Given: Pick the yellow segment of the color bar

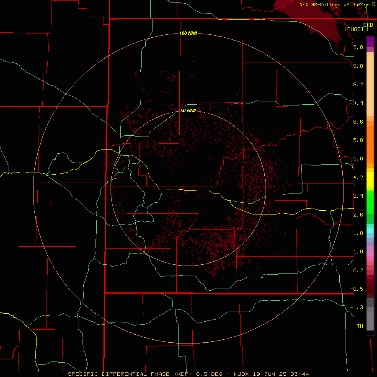Looking at the screenshot, I should [370, 179].
